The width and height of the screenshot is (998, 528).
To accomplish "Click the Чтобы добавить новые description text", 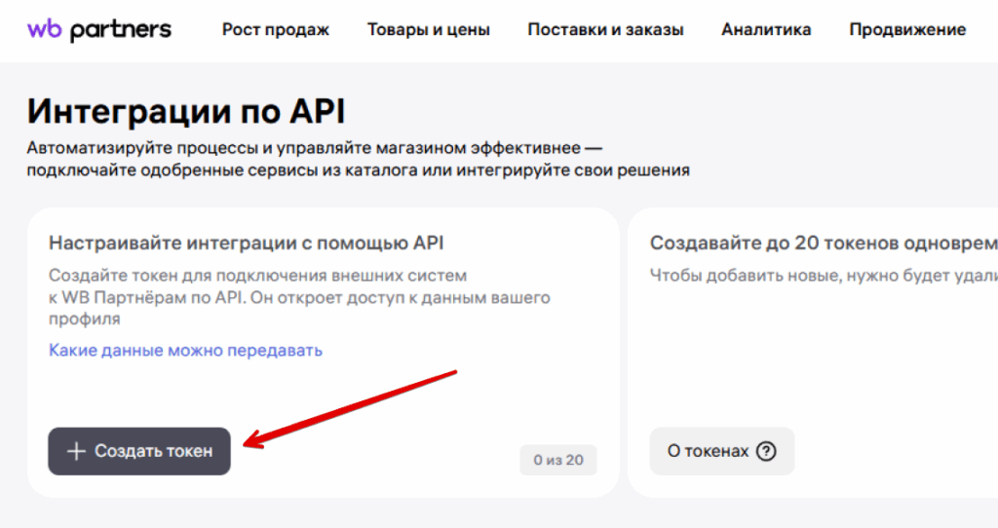I will [x=824, y=276].
